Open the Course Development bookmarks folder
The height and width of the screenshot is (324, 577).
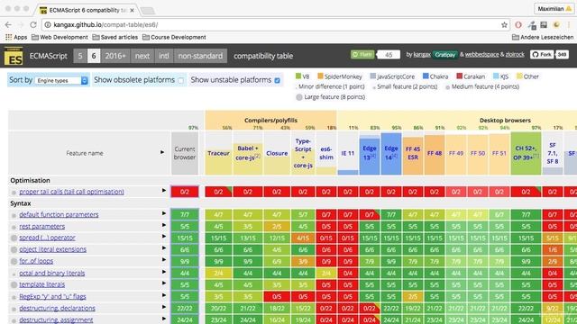click(174, 37)
